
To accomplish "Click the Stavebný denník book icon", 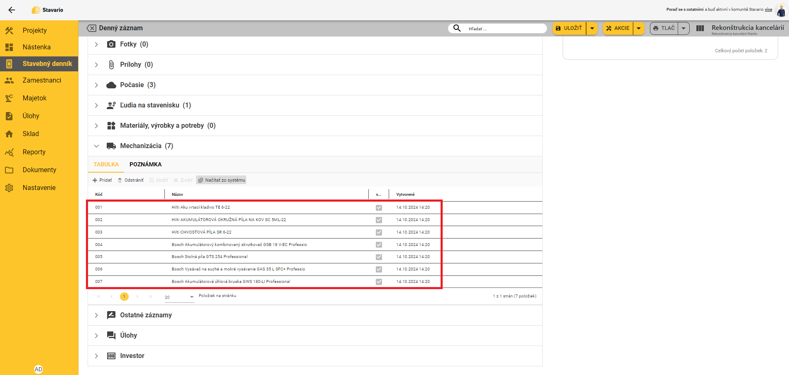I will [9, 63].
